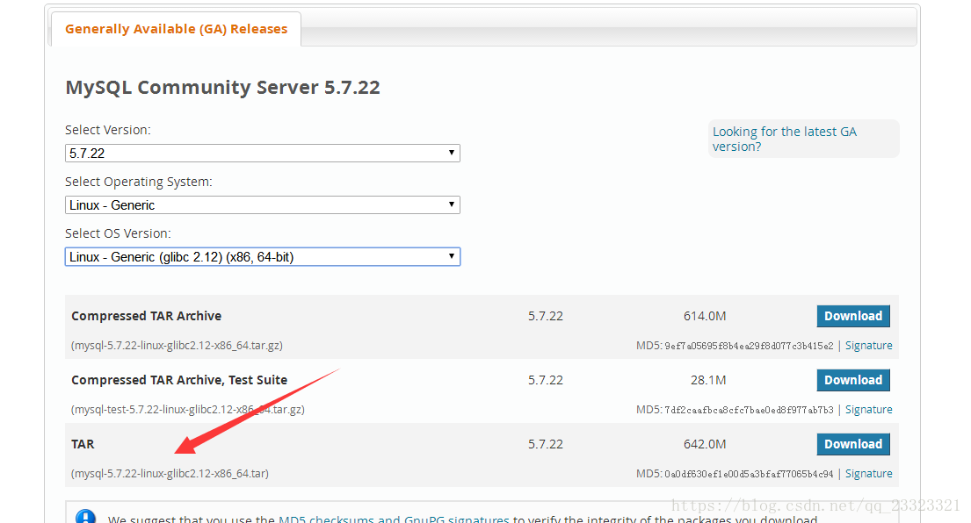Select the 'MySQL Community Server 5.7.22' heading

coord(223,87)
